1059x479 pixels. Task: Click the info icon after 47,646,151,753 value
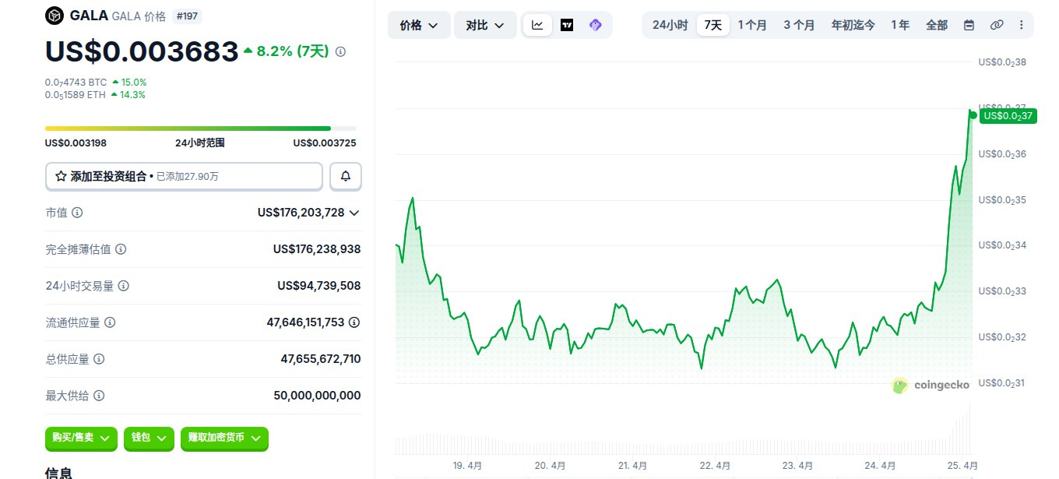(354, 322)
